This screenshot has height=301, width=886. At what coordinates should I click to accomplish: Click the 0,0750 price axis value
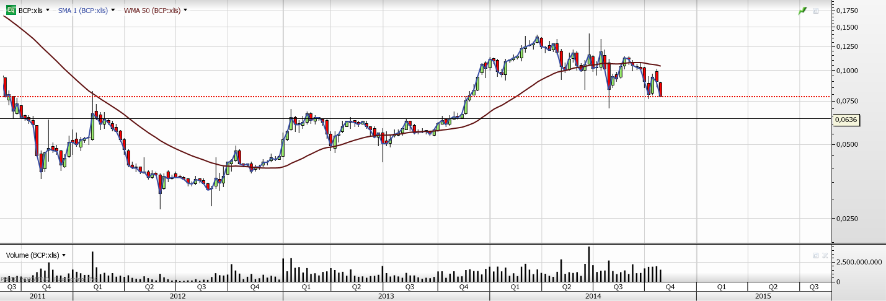coord(846,101)
